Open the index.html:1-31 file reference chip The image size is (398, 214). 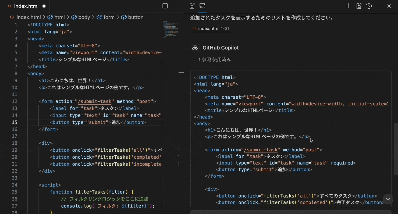click(211, 28)
